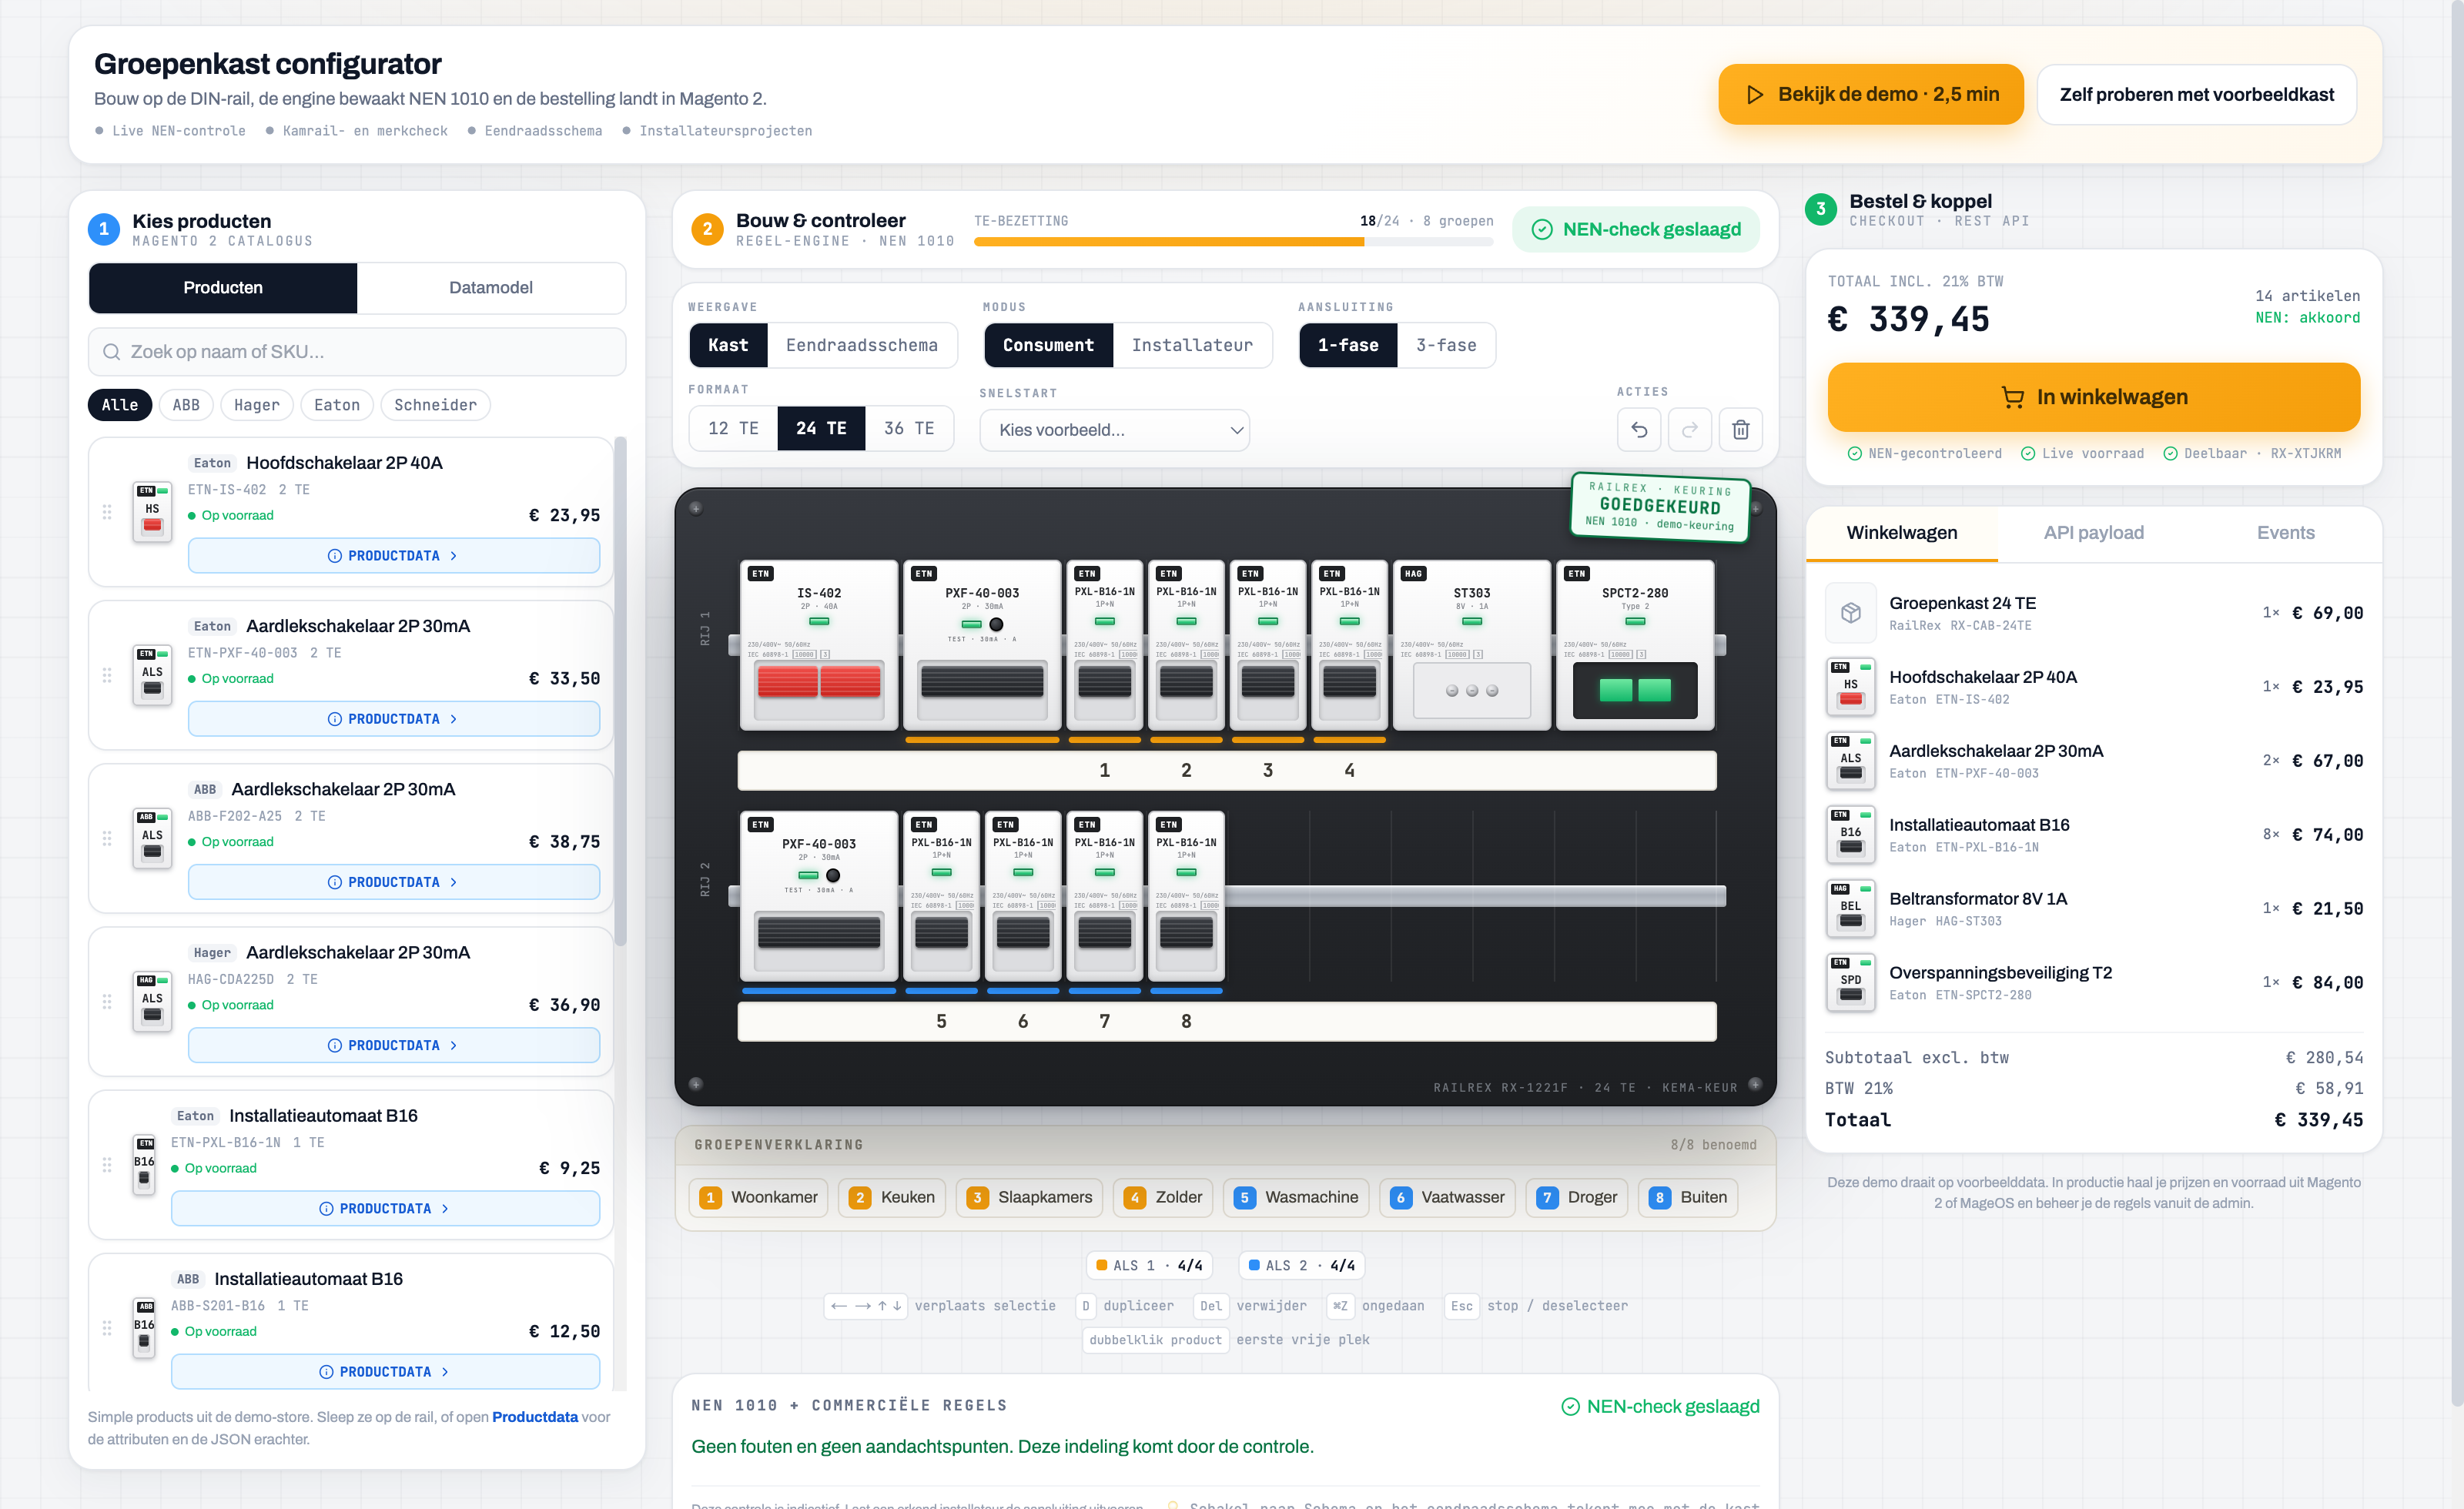Screen dimensions: 2464x1509
Task: Click the check icon in the NEN-check geslaagd badge
Action: [1542, 230]
